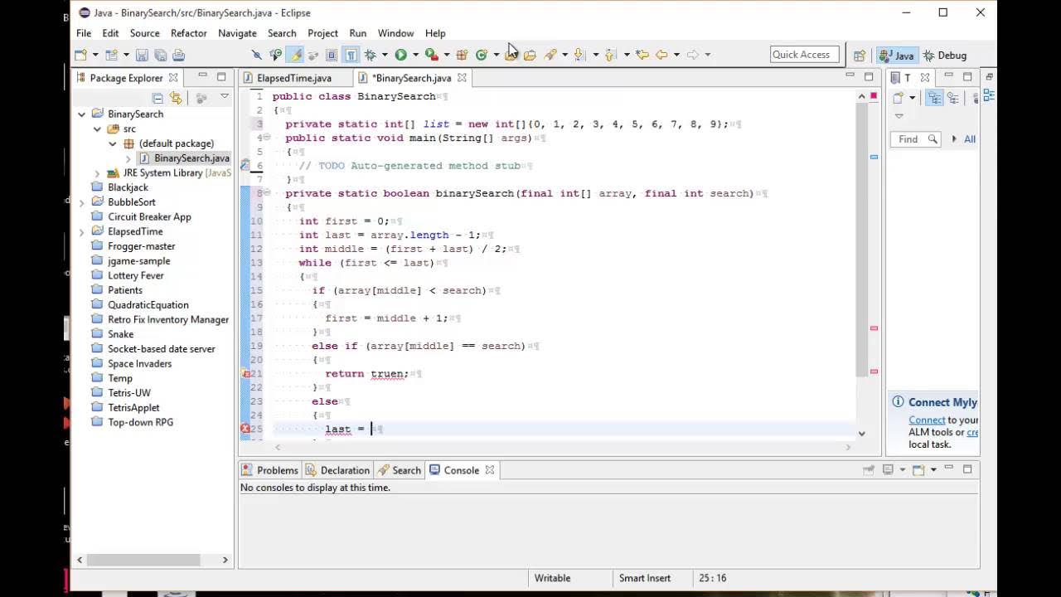Toggle Block Selection Mode button

point(332,55)
